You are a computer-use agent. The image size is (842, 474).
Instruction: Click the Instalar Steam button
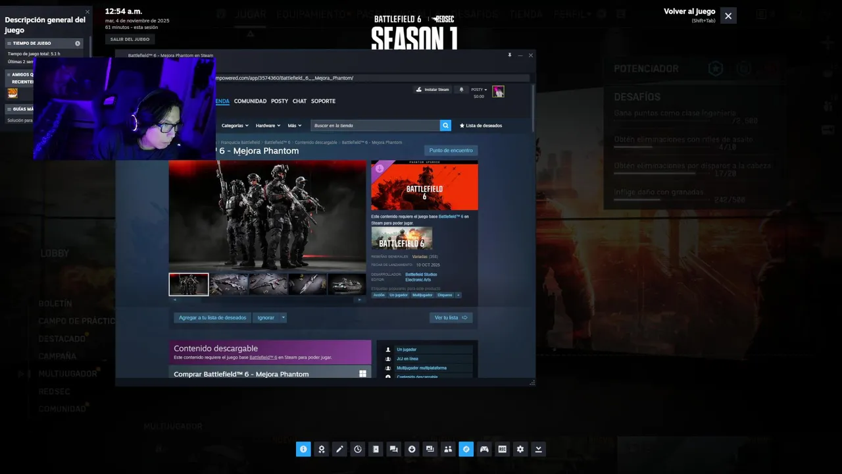pos(432,90)
